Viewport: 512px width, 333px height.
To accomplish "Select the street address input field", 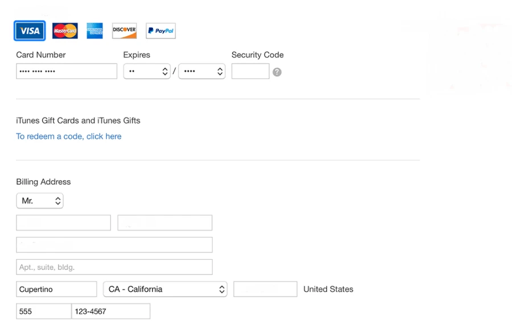I will coord(114,245).
